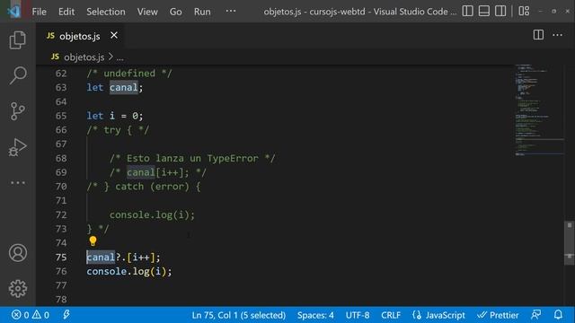Expand the breadcrumb ellipsis symbol
Screen dimensions: 575x323
(119, 57)
